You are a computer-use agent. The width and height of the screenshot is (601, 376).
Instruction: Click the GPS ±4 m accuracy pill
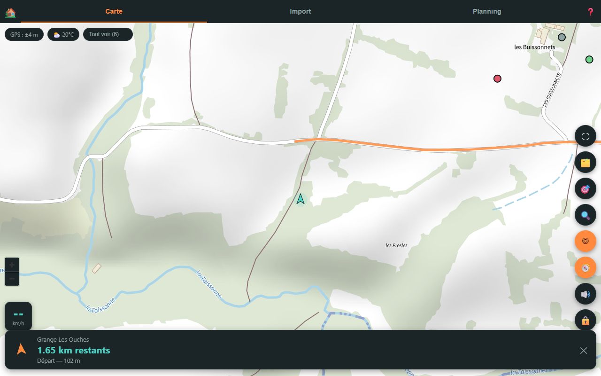[24, 34]
